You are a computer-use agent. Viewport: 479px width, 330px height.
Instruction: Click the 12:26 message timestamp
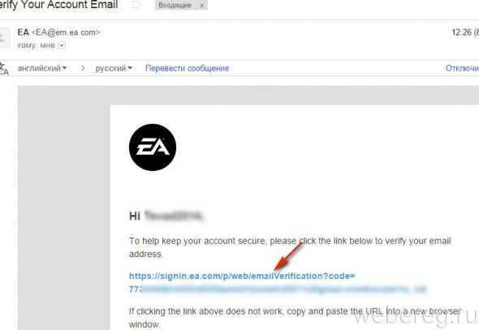(x=465, y=32)
